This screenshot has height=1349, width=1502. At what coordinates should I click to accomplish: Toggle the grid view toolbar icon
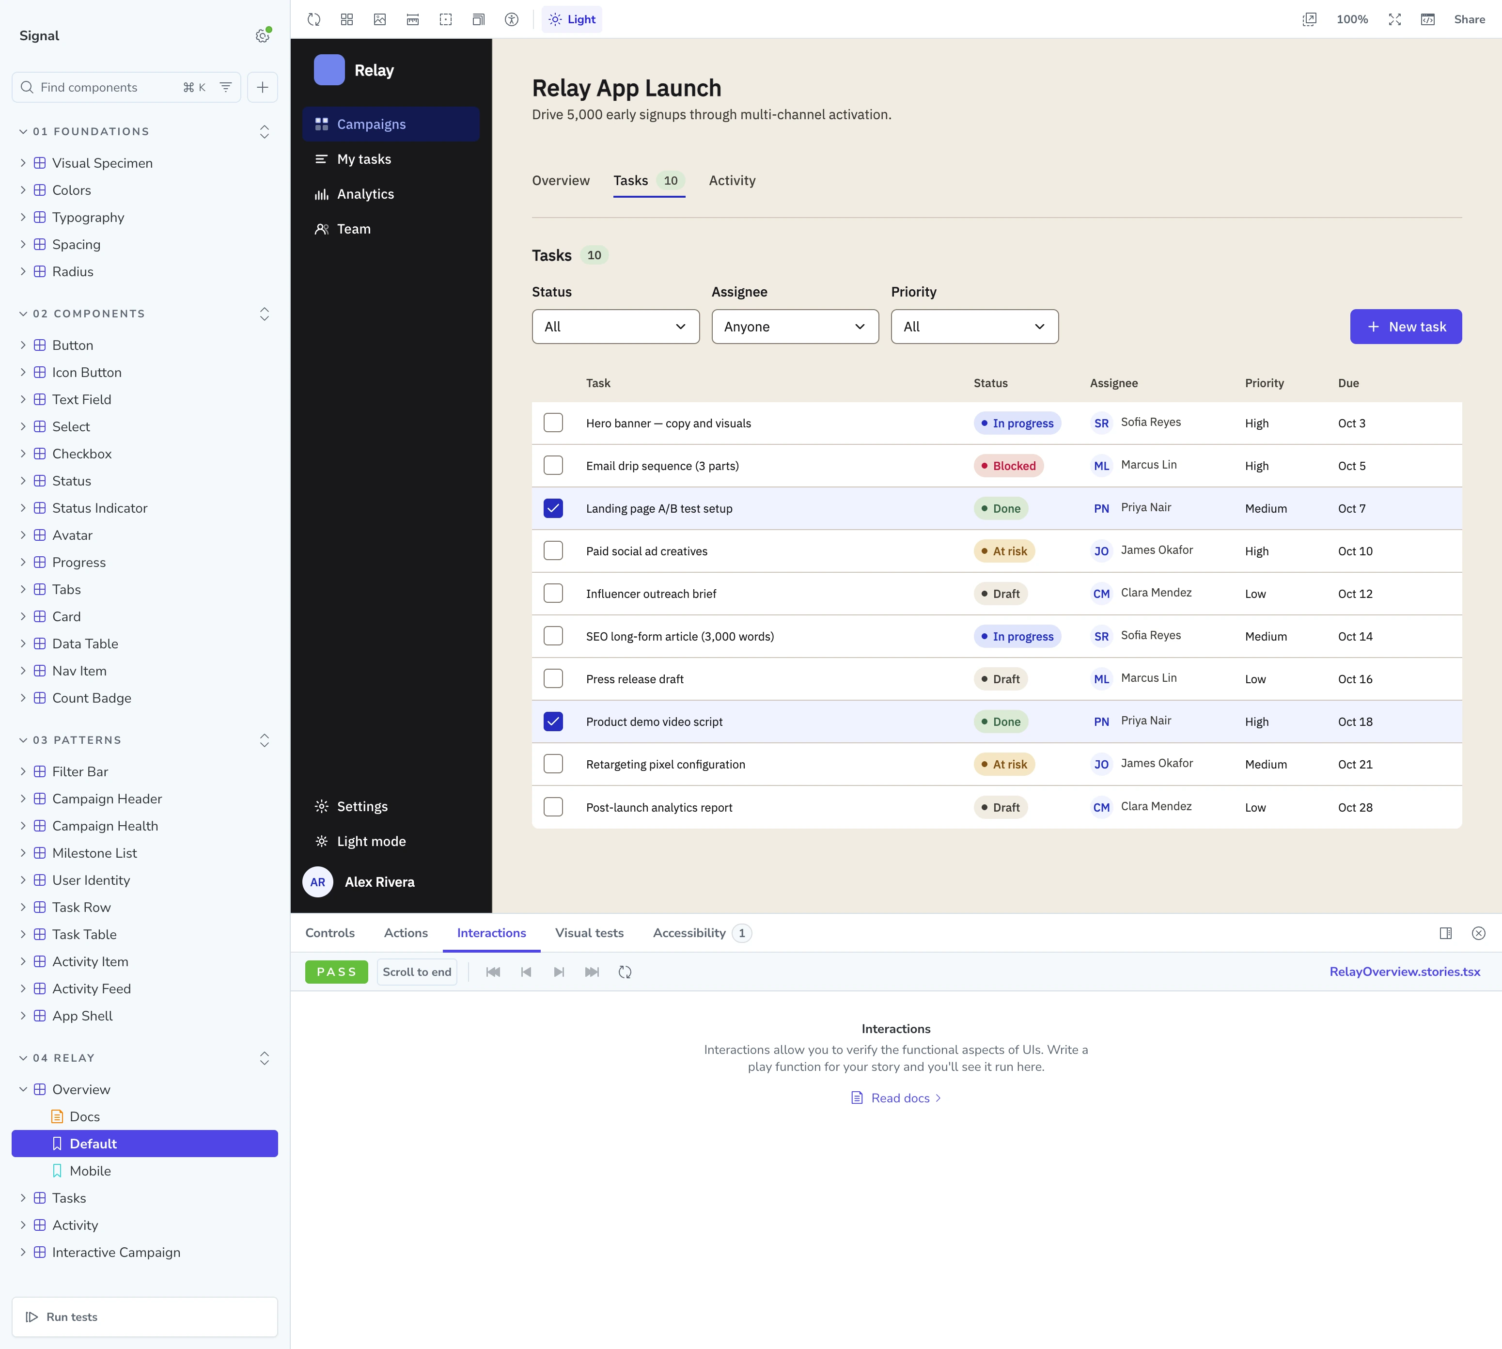tap(347, 19)
